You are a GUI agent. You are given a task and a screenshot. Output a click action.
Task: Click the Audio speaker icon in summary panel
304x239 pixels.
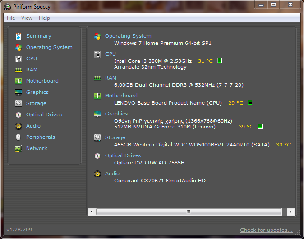(x=97, y=174)
